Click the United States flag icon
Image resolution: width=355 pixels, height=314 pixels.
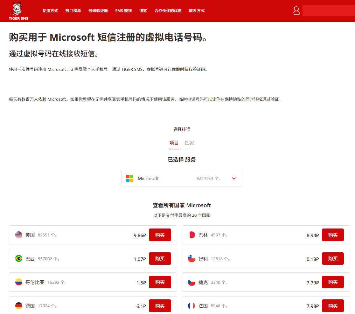pyautogui.click(x=19, y=235)
